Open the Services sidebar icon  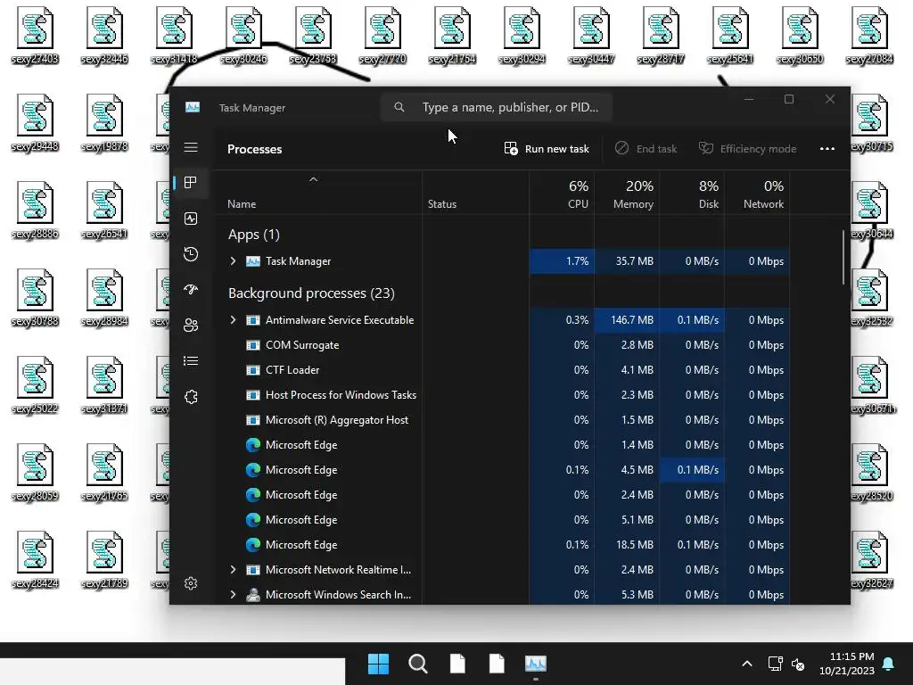pos(191,397)
